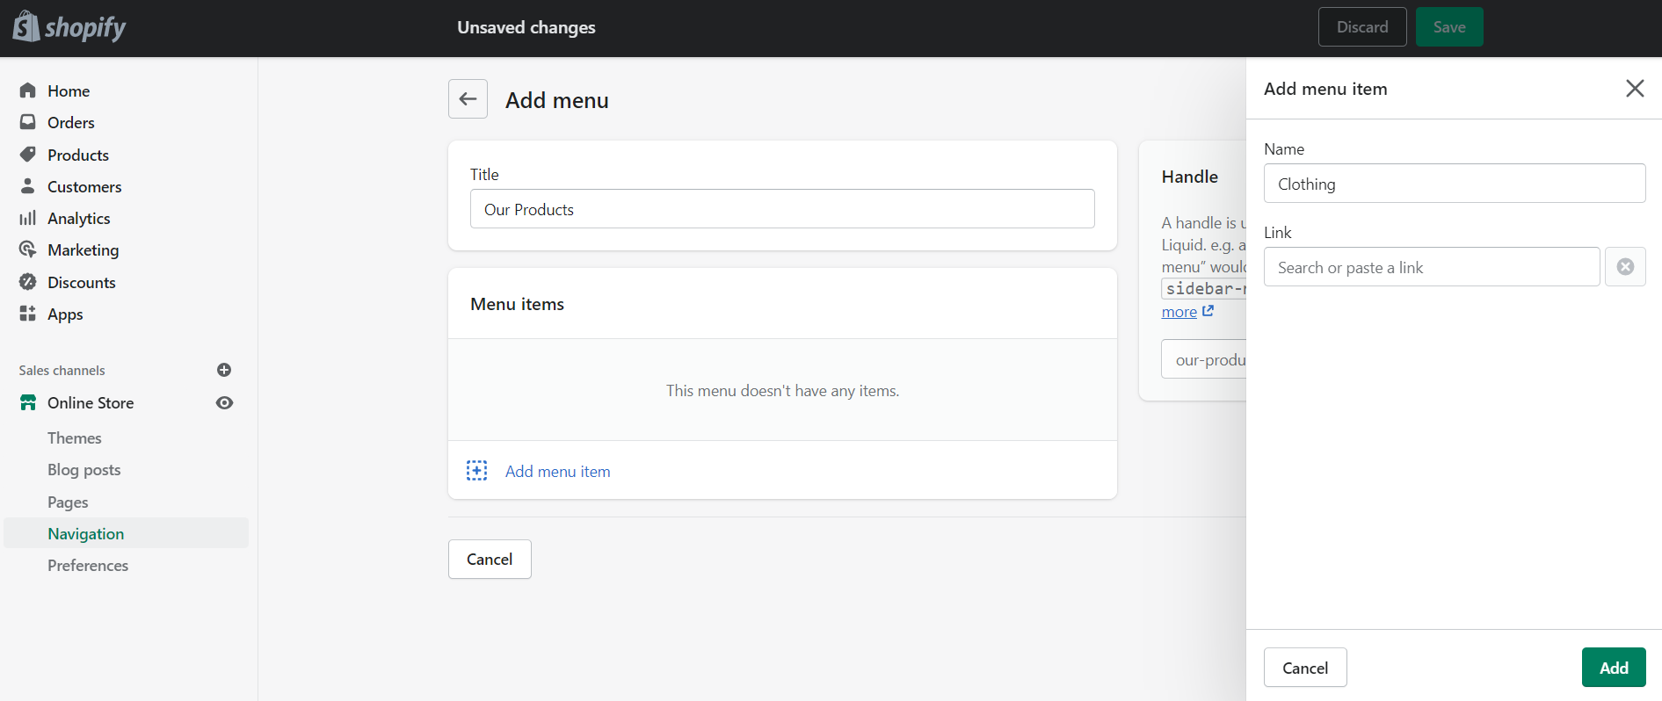
Task: Open Analytics section
Action: point(79,218)
